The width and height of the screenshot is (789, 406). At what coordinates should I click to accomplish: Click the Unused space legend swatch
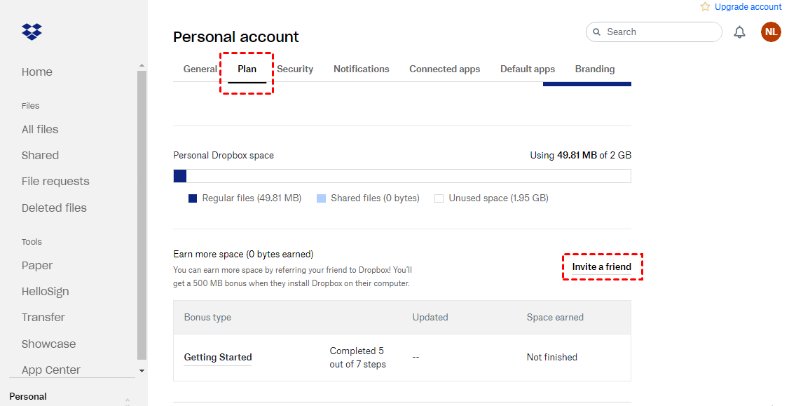(x=439, y=198)
